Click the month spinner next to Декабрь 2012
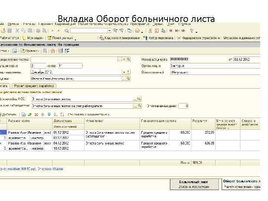 [128, 72]
